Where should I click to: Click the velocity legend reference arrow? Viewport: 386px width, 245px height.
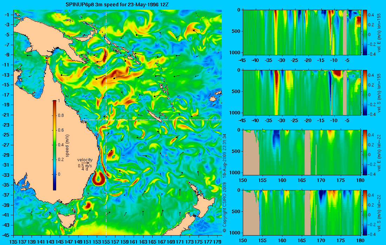pos(85,163)
